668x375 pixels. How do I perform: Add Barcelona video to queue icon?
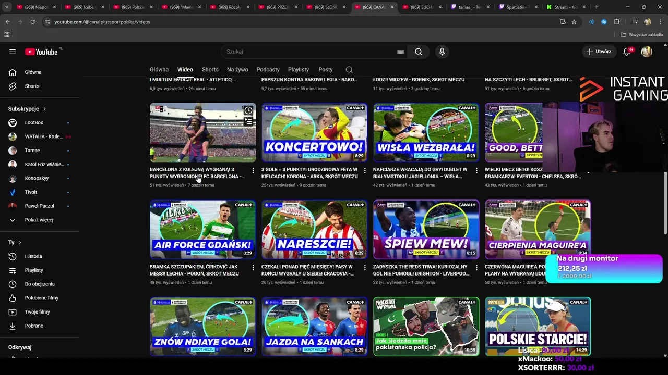[x=248, y=121]
